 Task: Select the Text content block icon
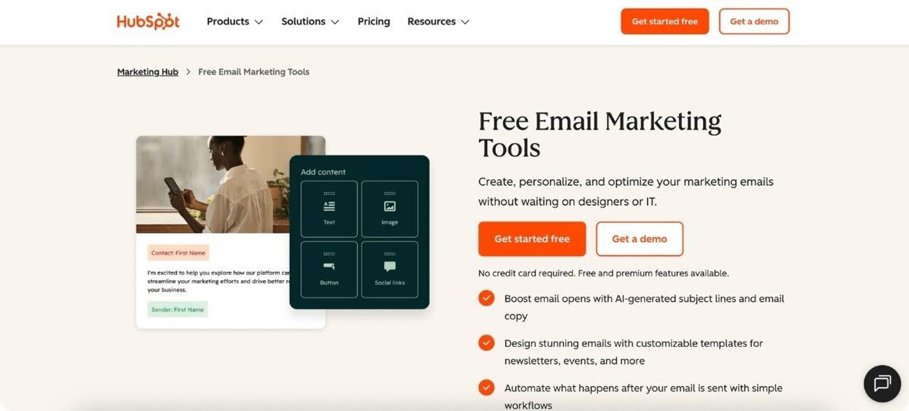(329, 206)
